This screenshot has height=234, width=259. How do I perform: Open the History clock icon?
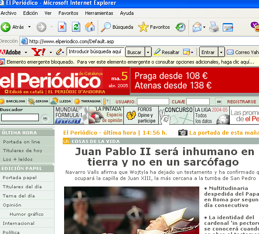pos(181,27)
